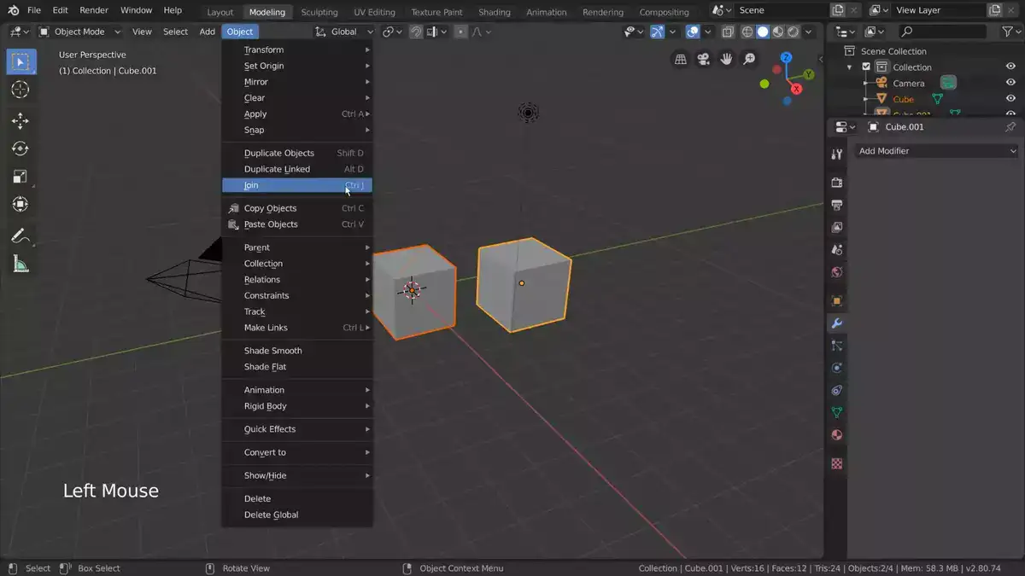Pick the Rotate tool

[20, 148]
